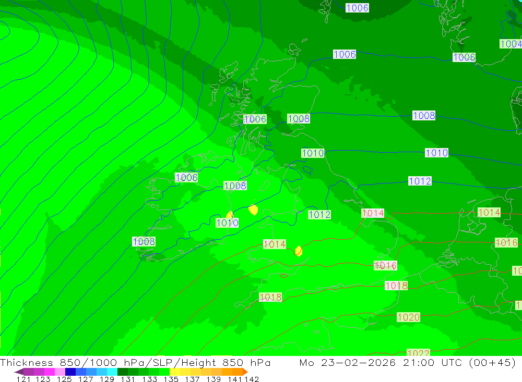Click the '1010' label in the Irish Sea

[228, 223]
